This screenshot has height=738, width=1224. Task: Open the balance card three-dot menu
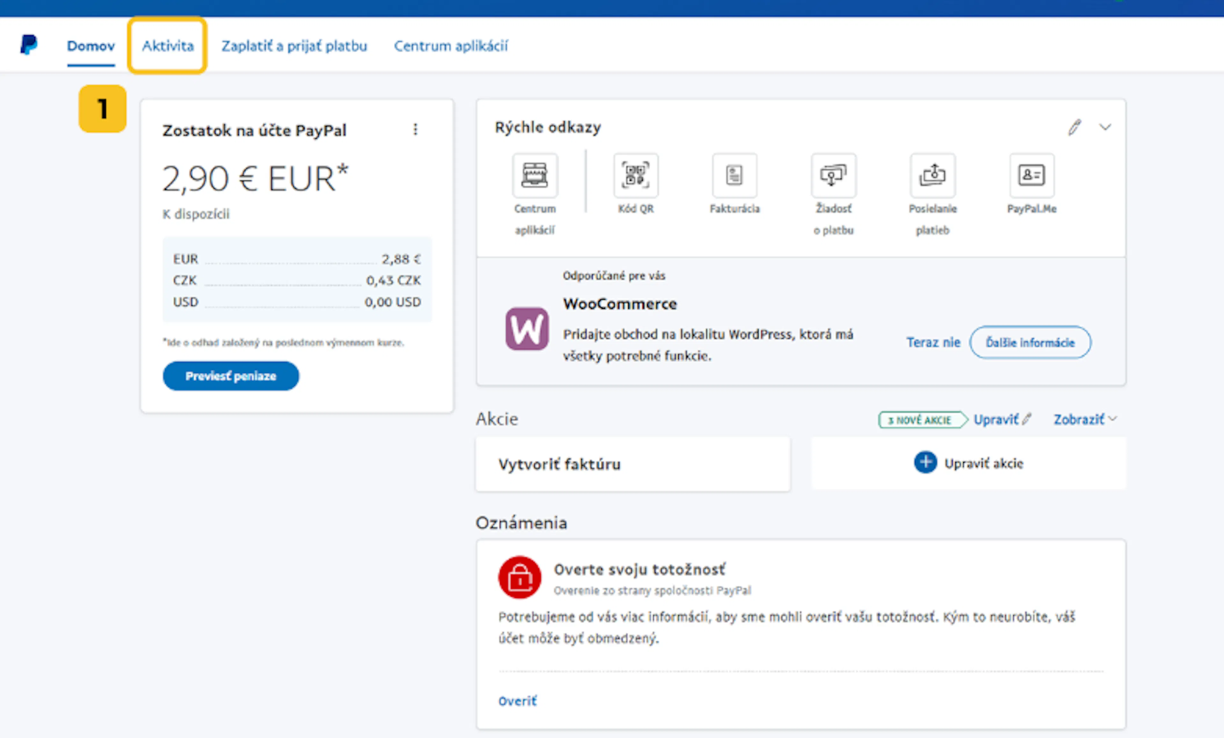pyautogui.click(x=415, y=130)
